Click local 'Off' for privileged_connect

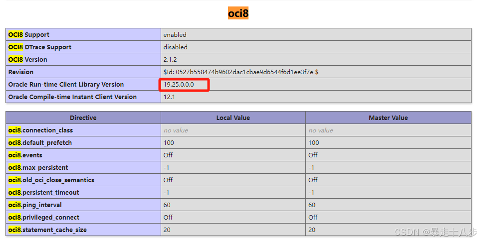click(x=168, y=218)
